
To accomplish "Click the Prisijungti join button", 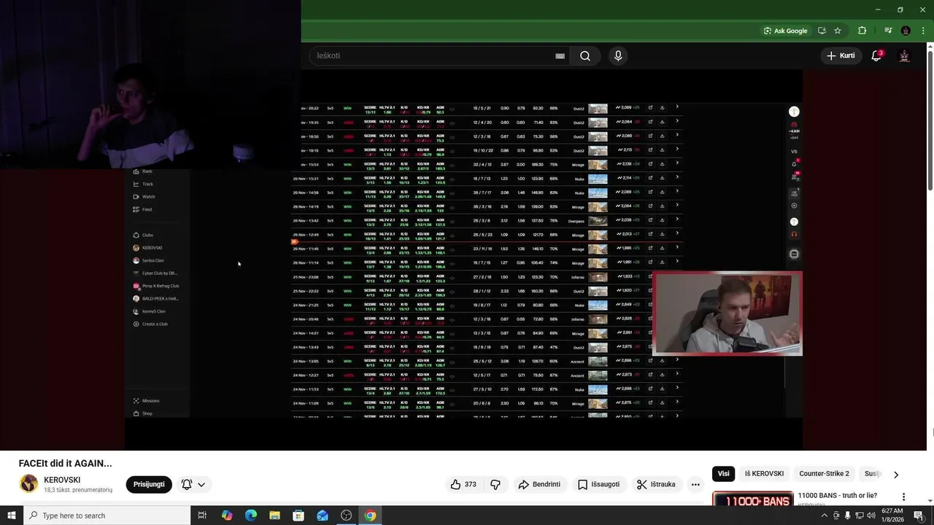I will (149, 484).
